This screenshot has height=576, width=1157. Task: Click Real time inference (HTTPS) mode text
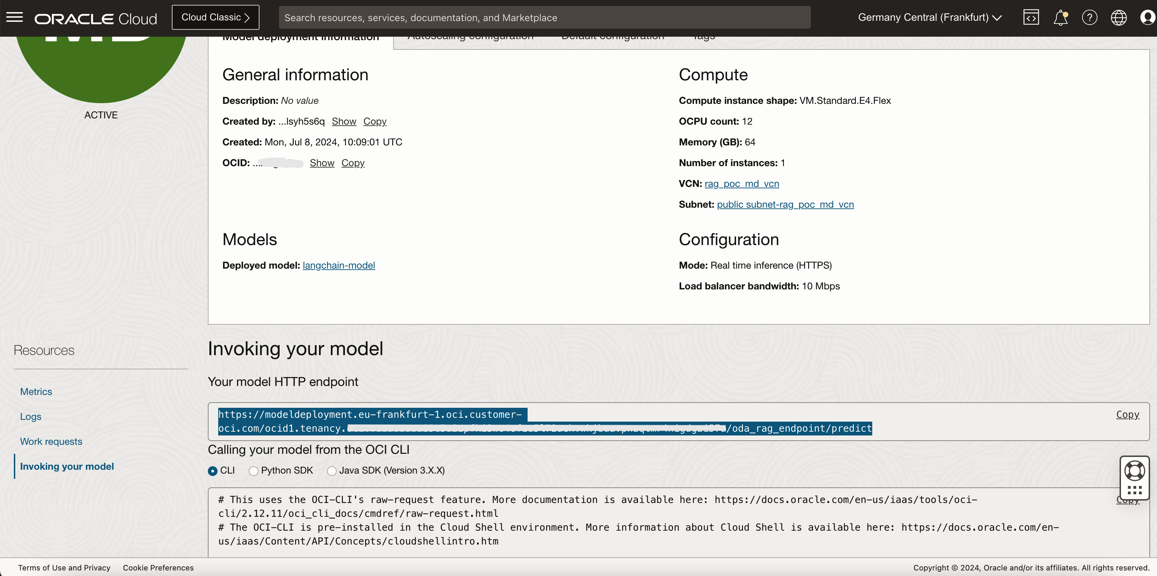pos(771,265)
